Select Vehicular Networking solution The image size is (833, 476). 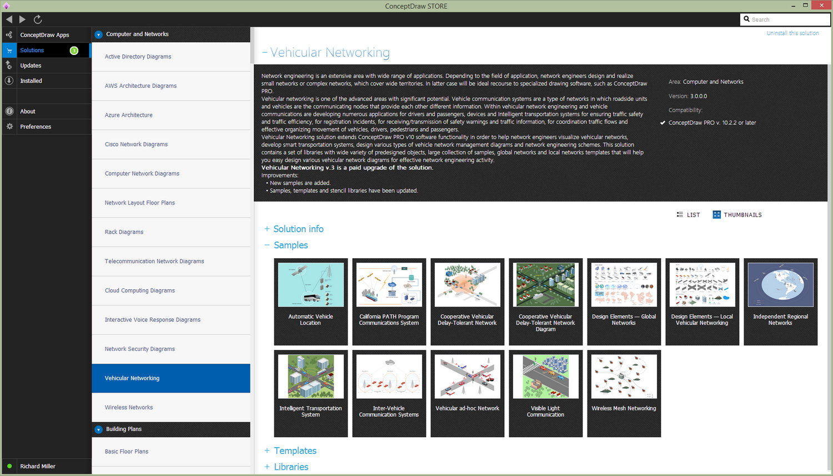(x=171, y=378)
